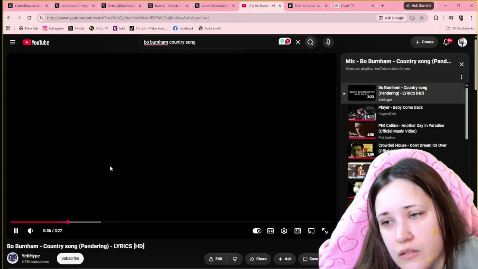Bookmark this page with the star
This screenshot has width=478, height=269.
click(422, 18)
